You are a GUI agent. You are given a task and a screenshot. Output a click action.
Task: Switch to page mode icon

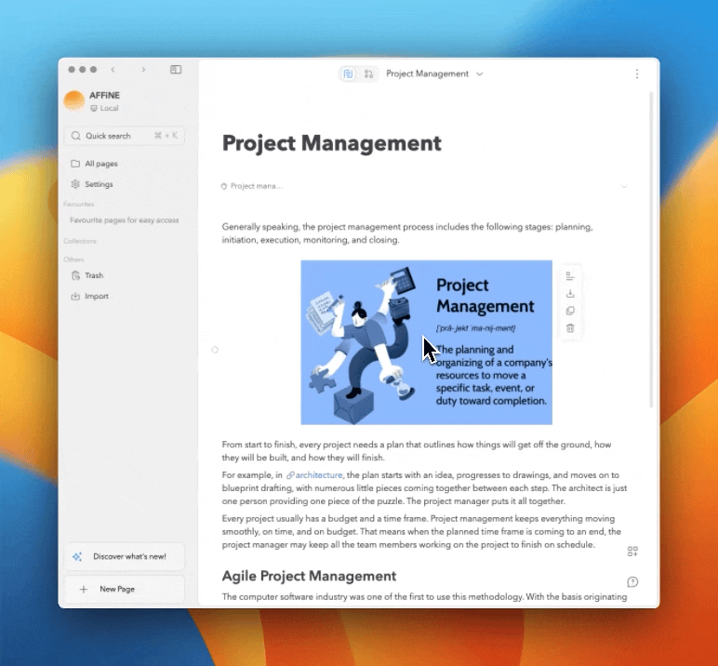[x=348, y=73]
